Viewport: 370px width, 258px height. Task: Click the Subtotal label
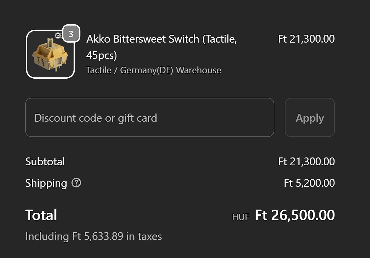click(x=45, y=162)
